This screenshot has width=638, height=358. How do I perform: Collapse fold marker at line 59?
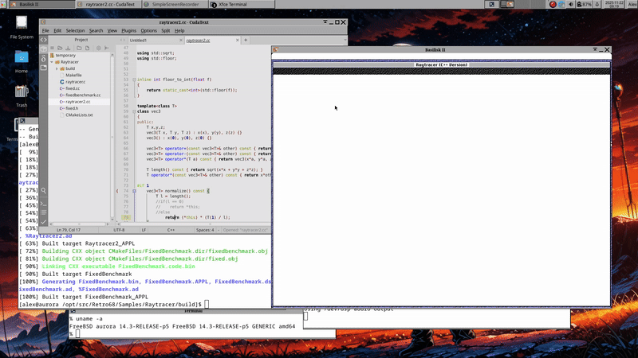[134, 111]
